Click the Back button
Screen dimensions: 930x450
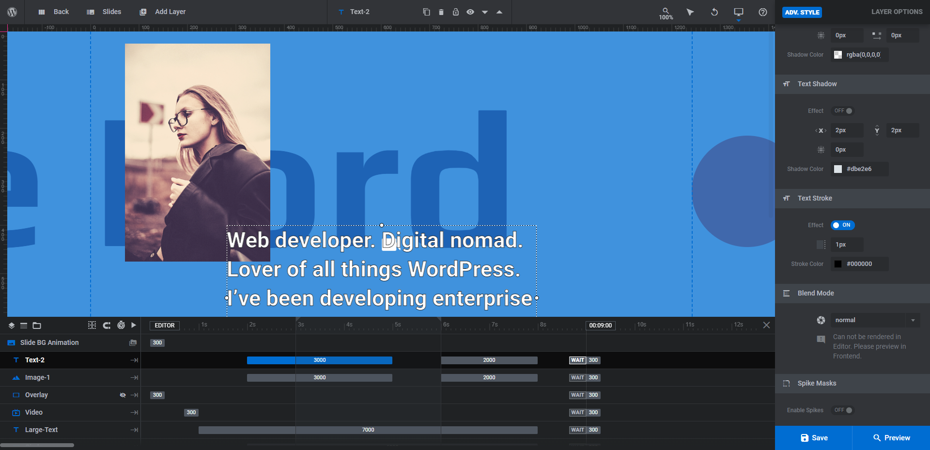pos(53,12)
